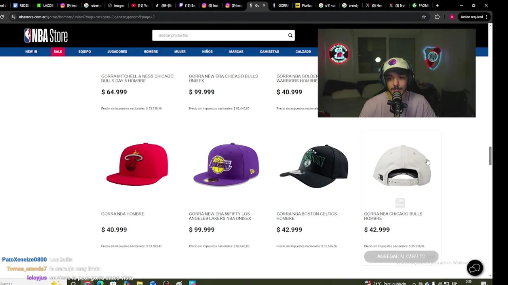Open the live chat support bubble

coord(475,268)
